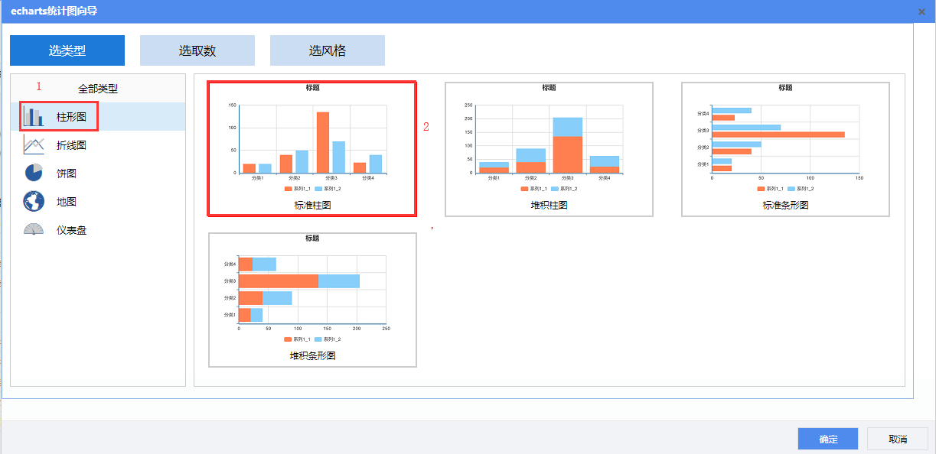Click the 折线图 category label
The width and height of the screenshot is (936, 454).
(71, 145)
